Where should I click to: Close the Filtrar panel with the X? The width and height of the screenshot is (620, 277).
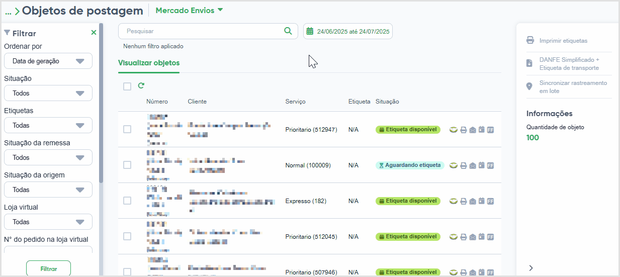(94, 33)
